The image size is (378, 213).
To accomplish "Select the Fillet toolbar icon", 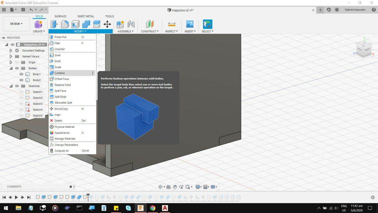I will (x=65, y=24).
